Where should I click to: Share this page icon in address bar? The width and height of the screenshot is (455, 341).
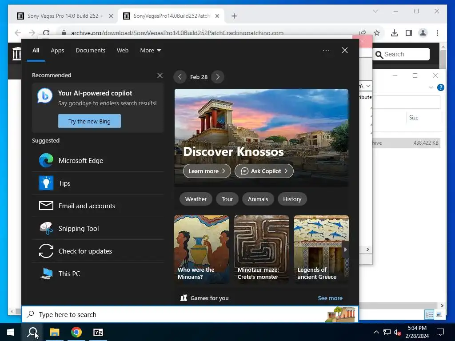363,33
